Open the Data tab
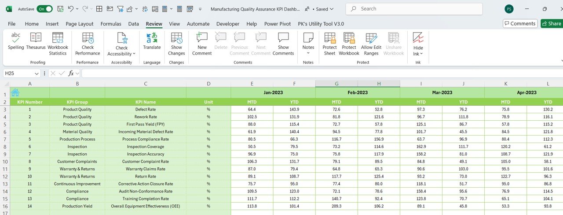The width and height of the screenshot is (563, 215). pos(134,24)
